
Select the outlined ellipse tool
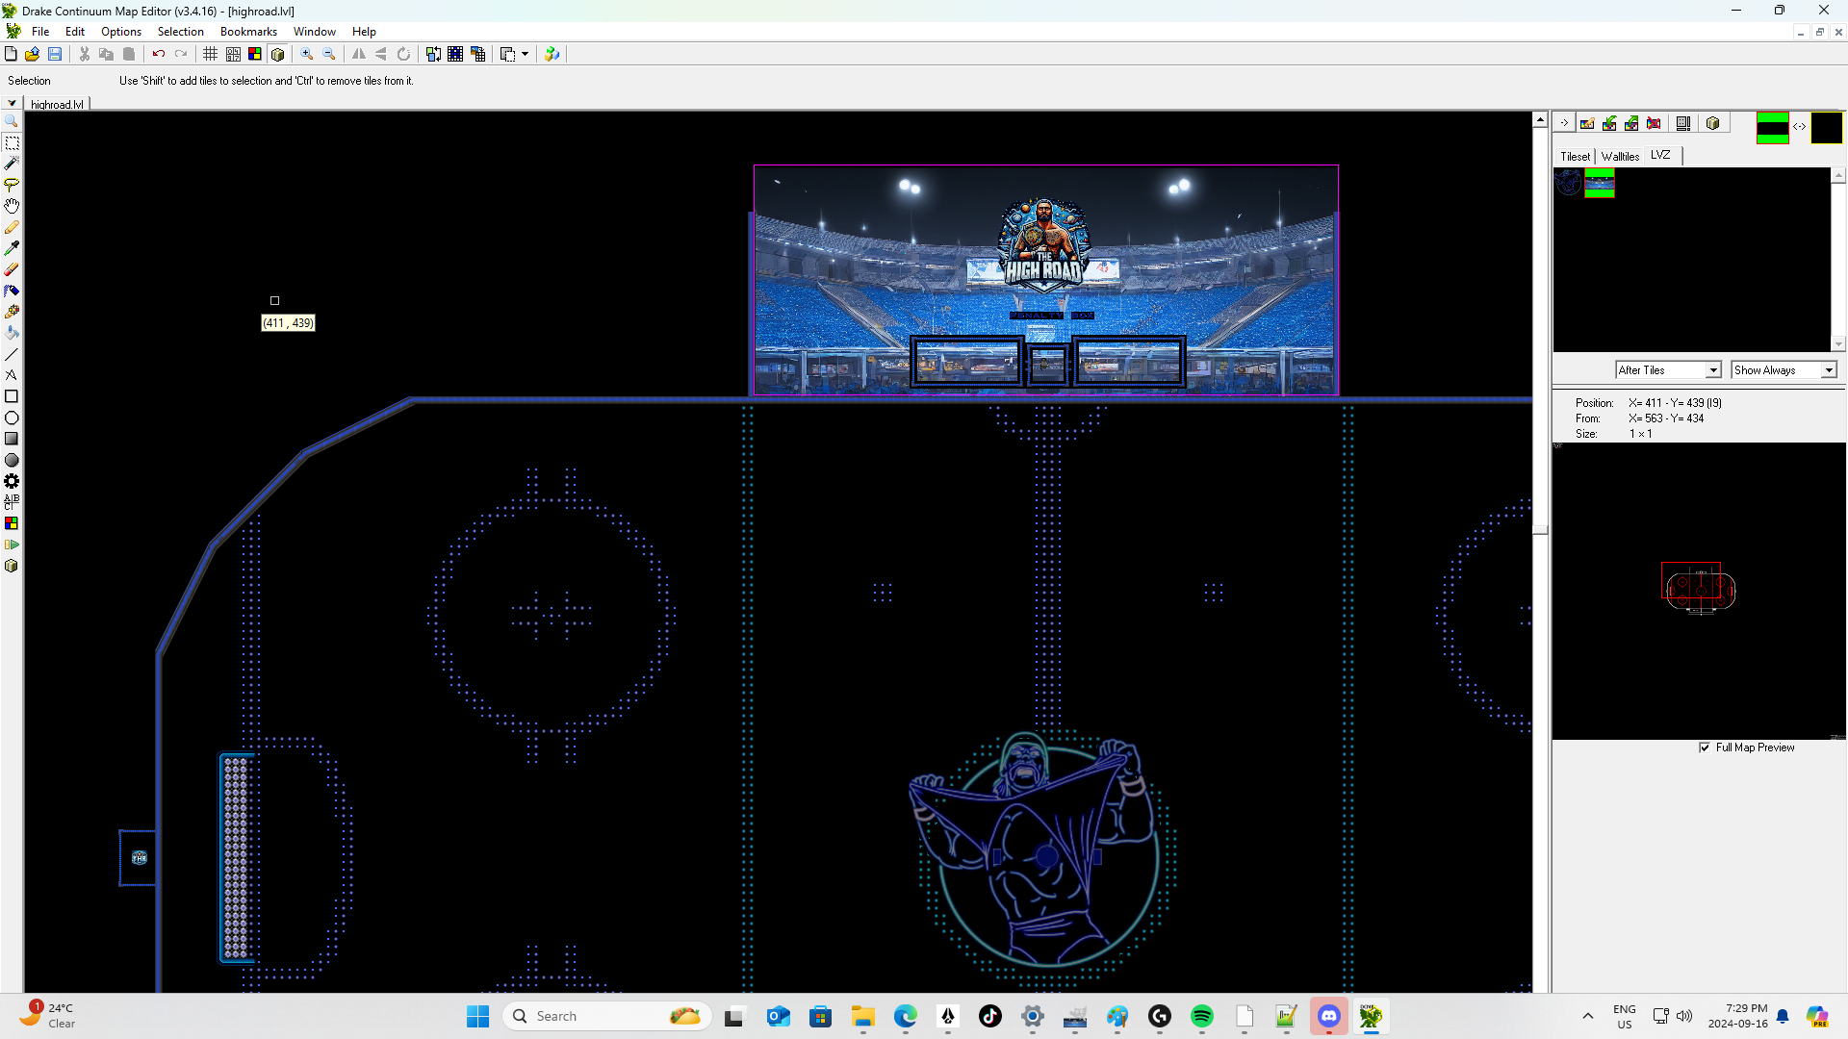[x=12, y=418]
